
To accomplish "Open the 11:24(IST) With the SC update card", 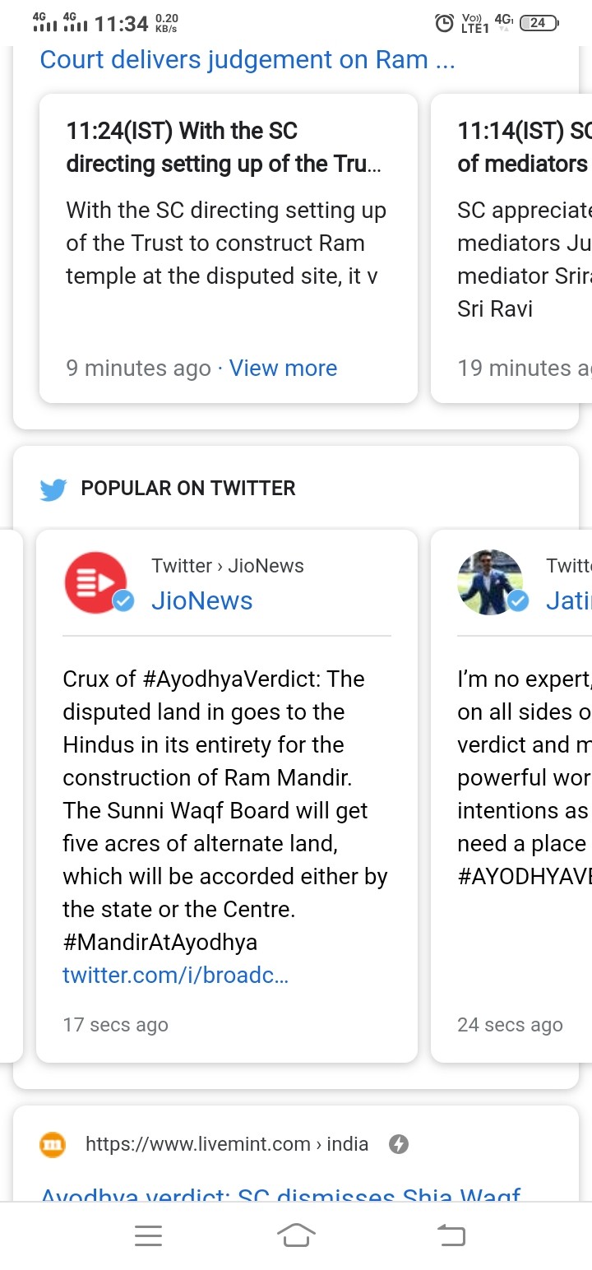I will 229,248.
